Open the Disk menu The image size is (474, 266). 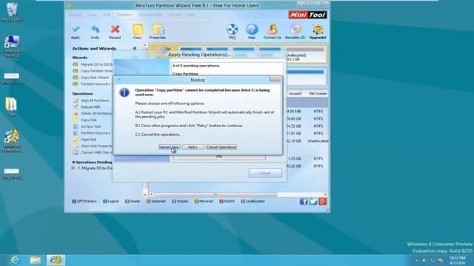pos(107,15)
